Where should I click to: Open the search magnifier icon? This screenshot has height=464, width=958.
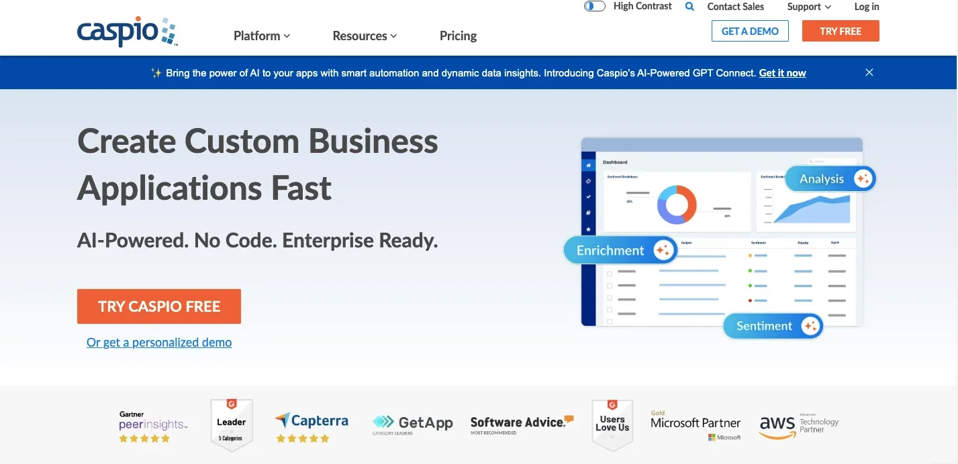coord(689,7)
